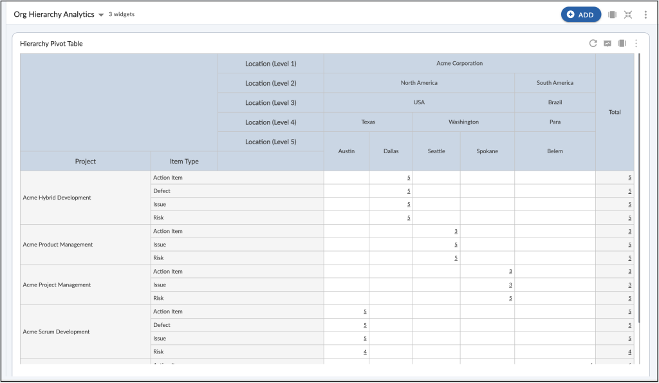659x383 pixels.
Task: Click the Project column header
Action: pos(86,161)
